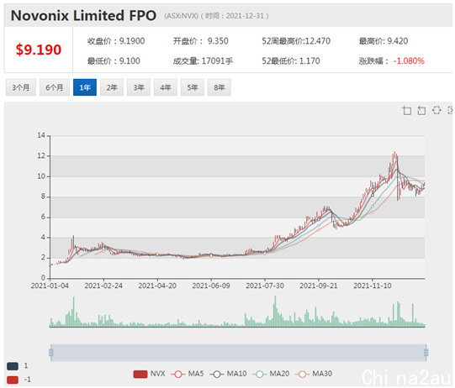Toggle the dark "1" legend swatch
Image resolution: width=455 pixels, height=388 pixels.
[x=13, y=366]
